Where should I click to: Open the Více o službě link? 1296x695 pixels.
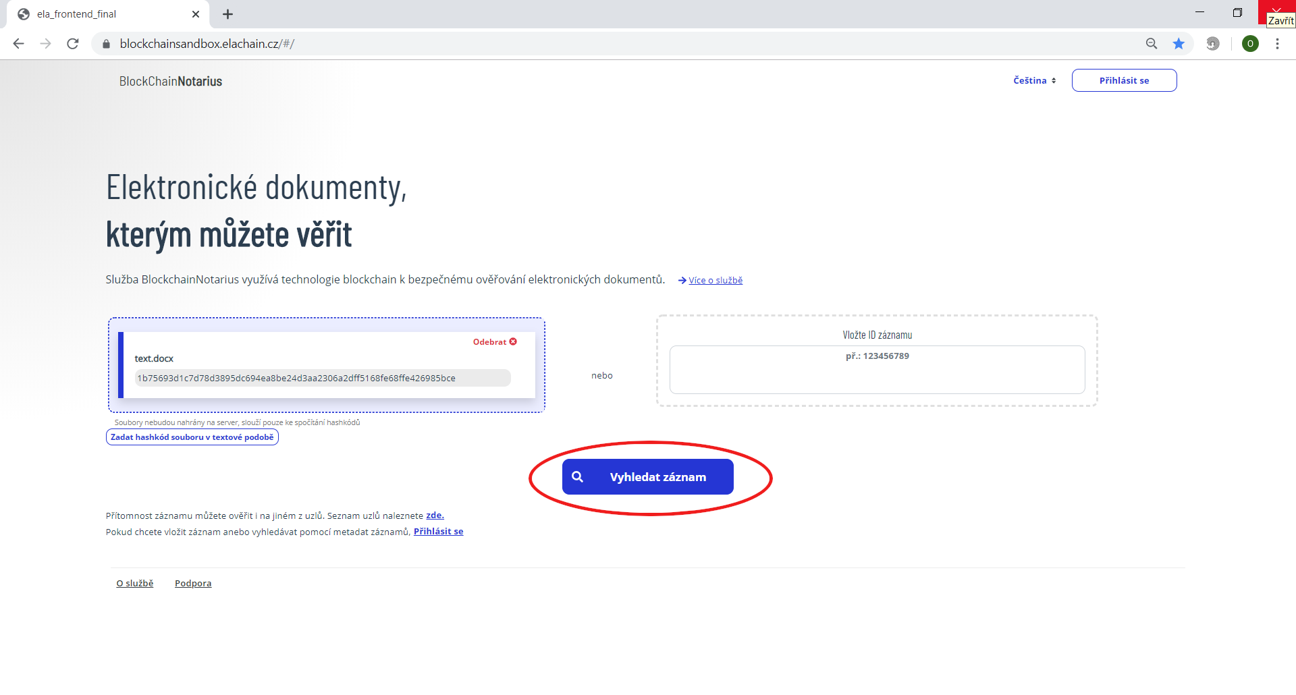pos(715,281)
